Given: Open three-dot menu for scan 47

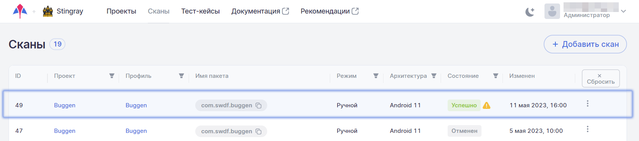Looking at the screenshot, I should pyautogui.click(x=587, y=129).
